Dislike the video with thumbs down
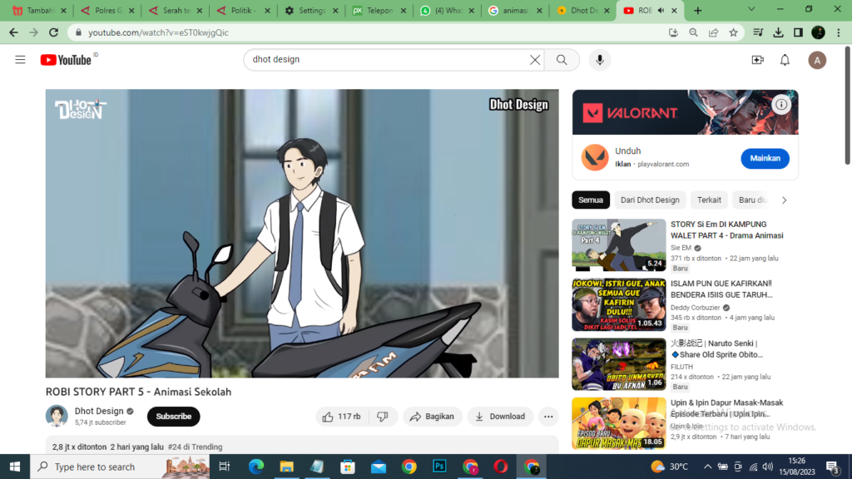 click(x=383, y=417)
